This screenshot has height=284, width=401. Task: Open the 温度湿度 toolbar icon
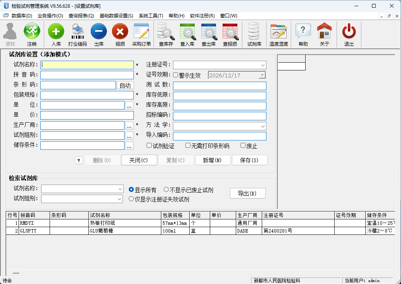coord(278,31)
